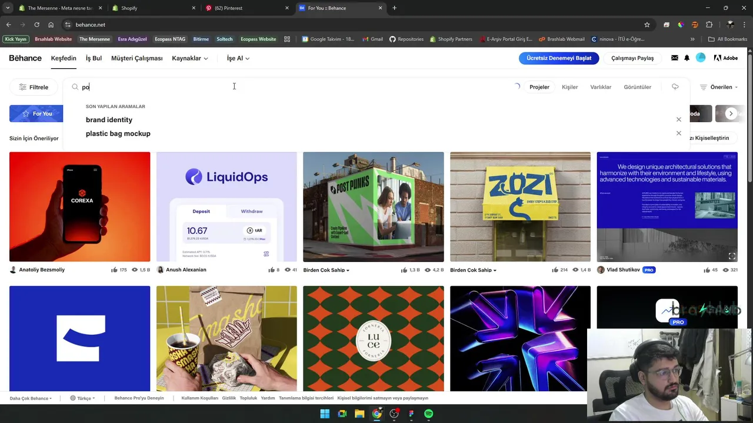
Task: Open the Türkçe language dropdown
Action: (82, 398)
